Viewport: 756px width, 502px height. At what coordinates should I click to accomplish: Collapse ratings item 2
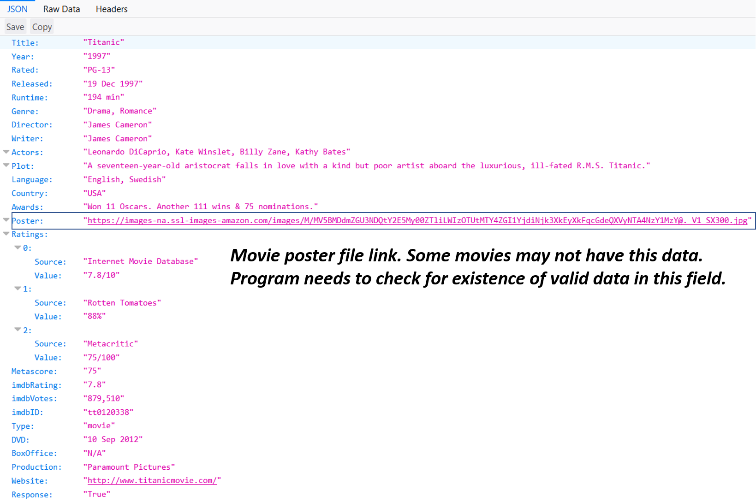[x=18, y=330]
